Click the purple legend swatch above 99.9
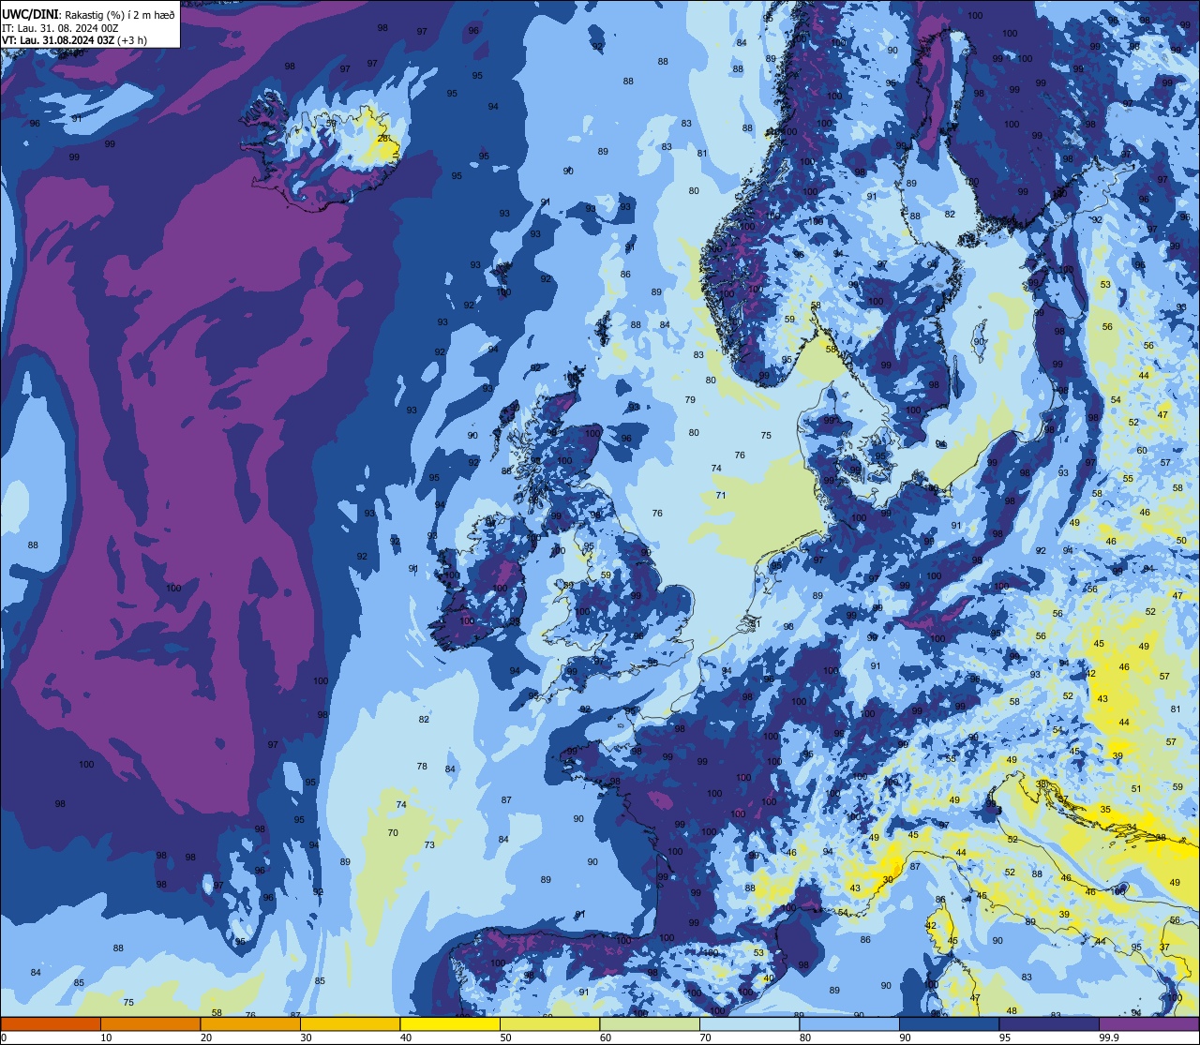1200x1045 pixels. point(1148,1023)
